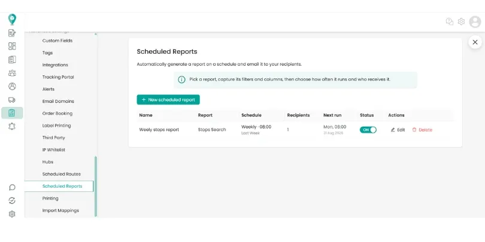Open Alerts settings
This screenshot has height=242, width=485.
tap(48, 89)
